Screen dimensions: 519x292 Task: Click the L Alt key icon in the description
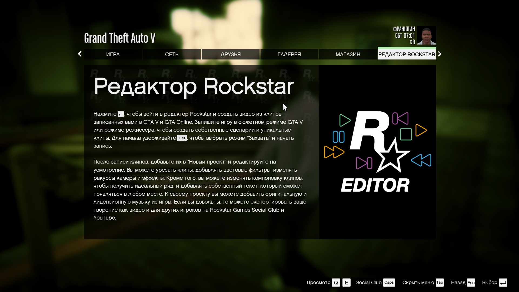(182, 138)
